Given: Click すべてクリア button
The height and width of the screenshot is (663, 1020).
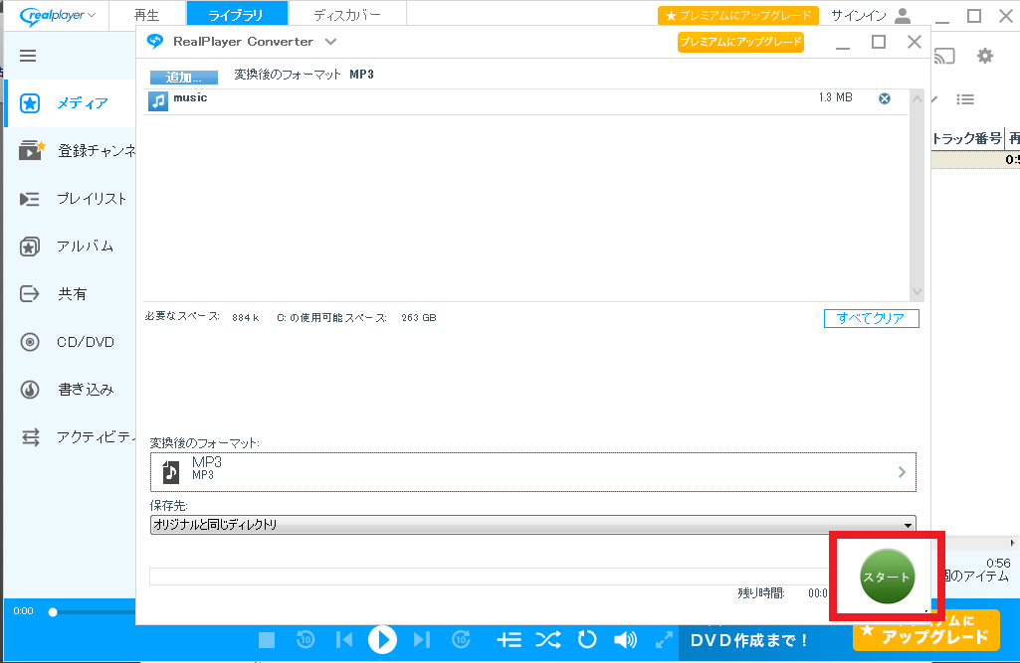Looking at the screenshot, I should [x=871, y=318].
